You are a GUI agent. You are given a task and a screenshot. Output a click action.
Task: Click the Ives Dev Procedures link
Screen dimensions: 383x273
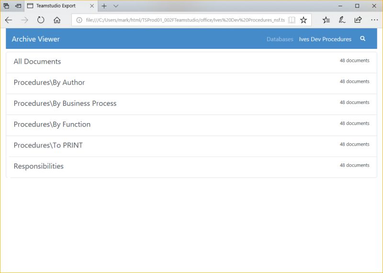(x=325, y=39)
